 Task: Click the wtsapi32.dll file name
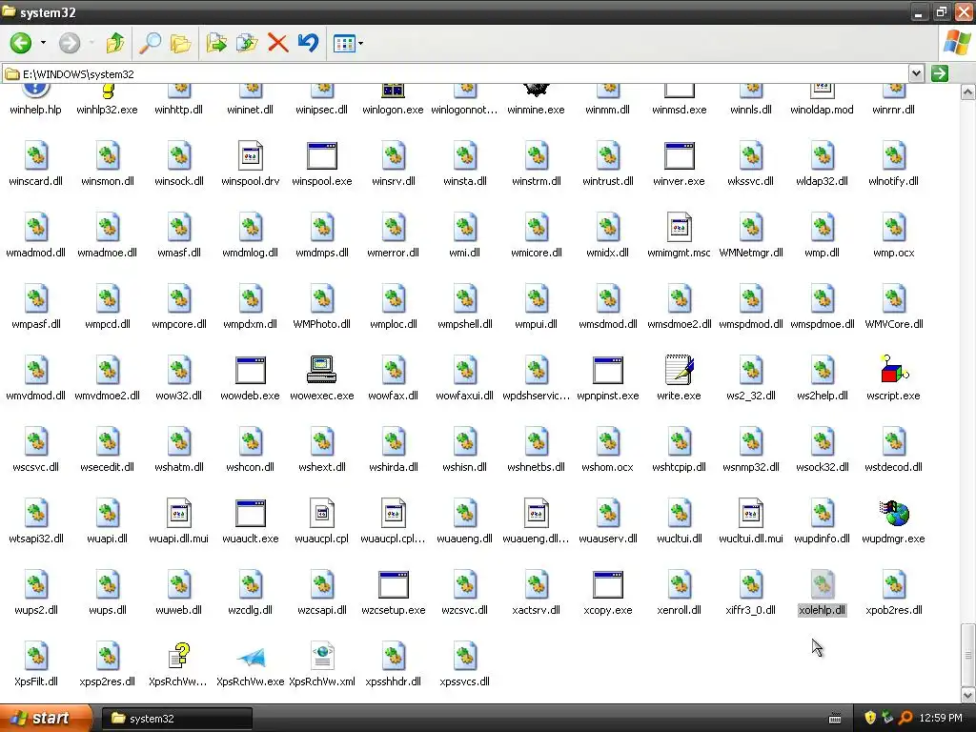[36, 539]
